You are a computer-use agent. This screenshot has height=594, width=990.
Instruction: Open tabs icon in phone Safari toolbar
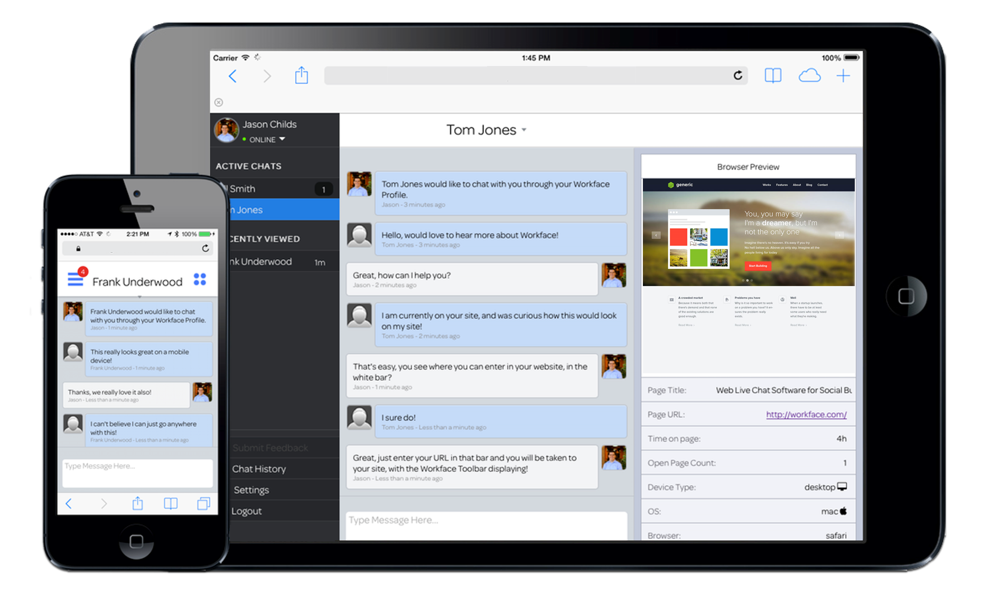coord(203,504)
